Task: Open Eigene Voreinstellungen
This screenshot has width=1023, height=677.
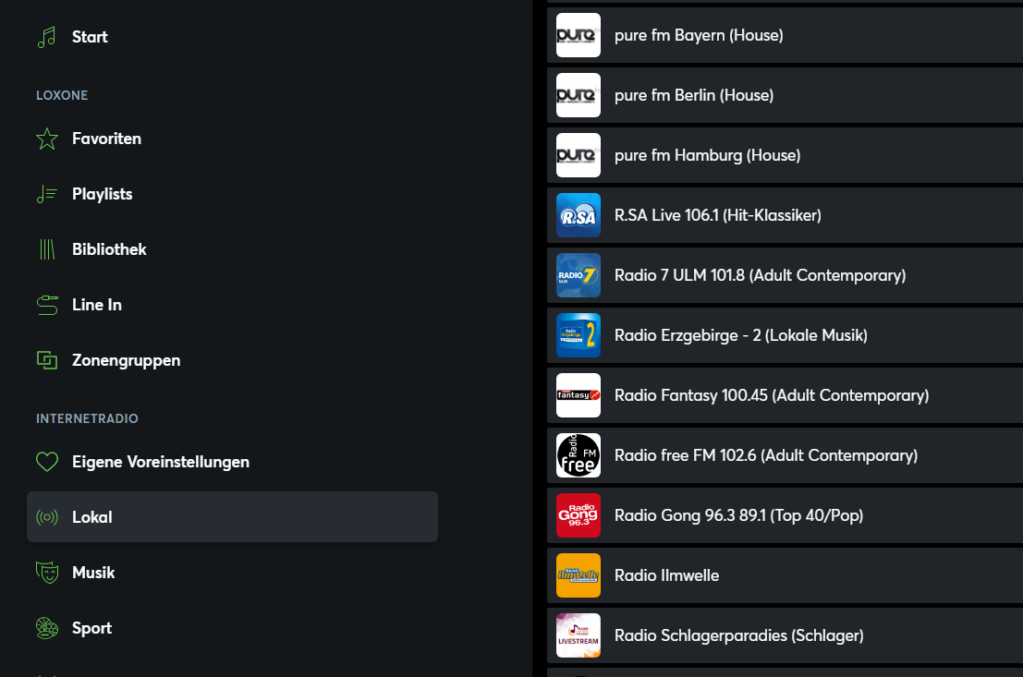Action: pos(232,462)
